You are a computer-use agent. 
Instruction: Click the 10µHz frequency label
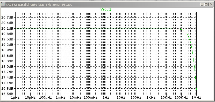click(30, 98)
